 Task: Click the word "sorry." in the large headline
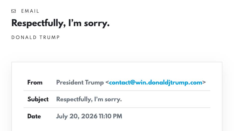point(97,23)
